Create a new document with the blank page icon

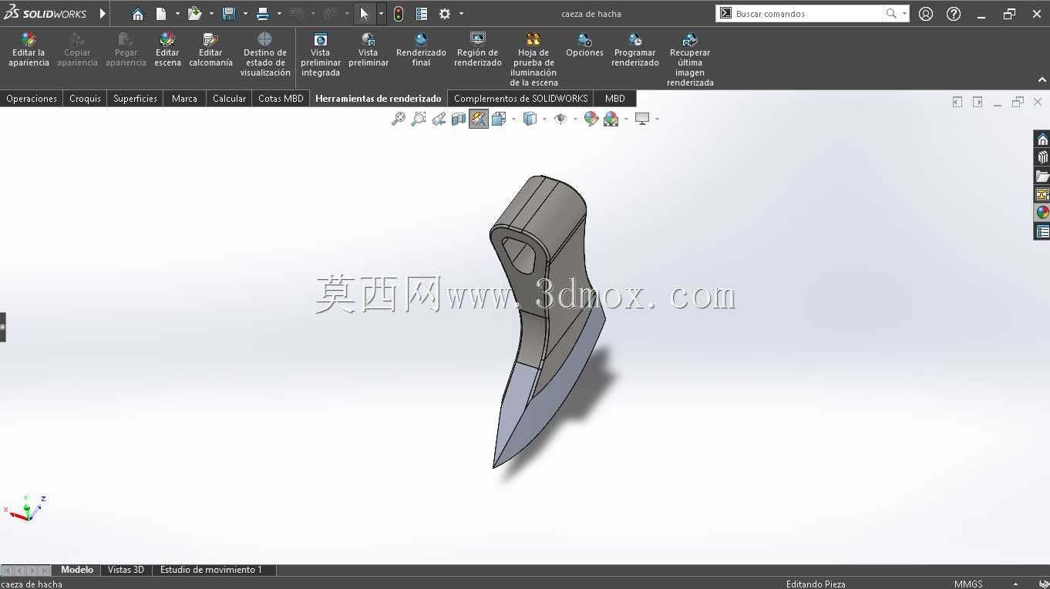pos(161,14)
